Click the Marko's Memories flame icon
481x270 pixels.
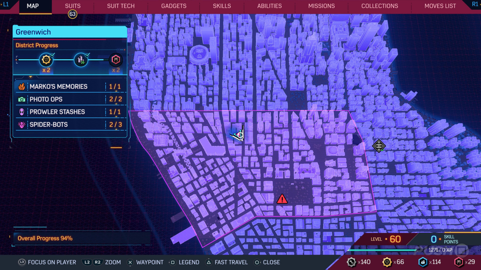tap(22, 87)
